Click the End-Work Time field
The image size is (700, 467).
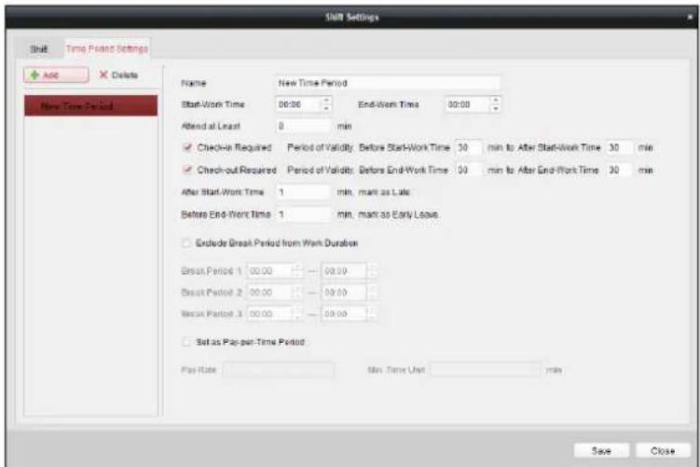tap(467, 104)
